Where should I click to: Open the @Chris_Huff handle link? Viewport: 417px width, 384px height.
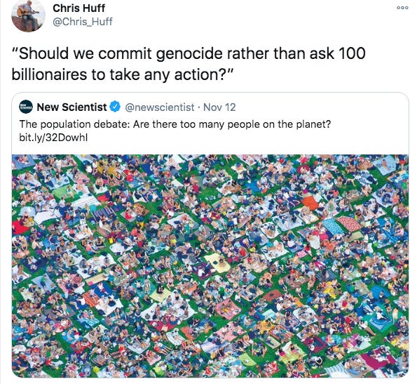click(x=83, y=22)
